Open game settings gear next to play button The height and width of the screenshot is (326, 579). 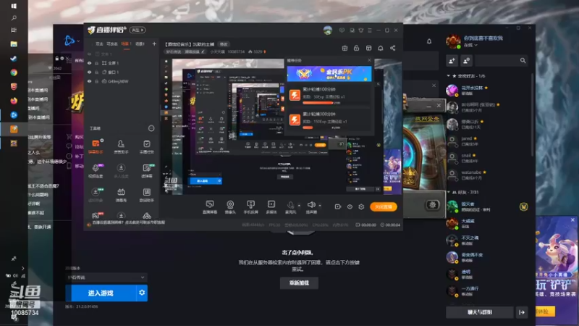pos(142,293)
